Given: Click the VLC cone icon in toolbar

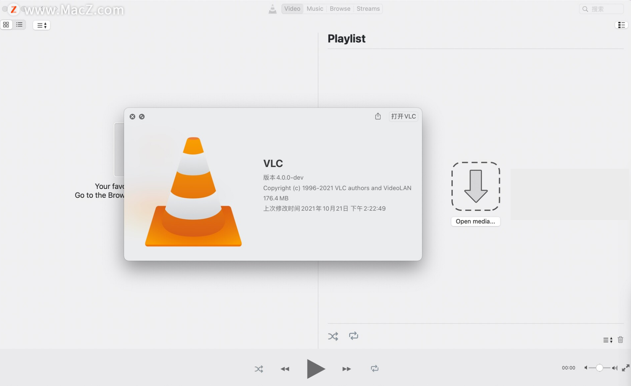Looking at the screenshot, I should point(272,9).
